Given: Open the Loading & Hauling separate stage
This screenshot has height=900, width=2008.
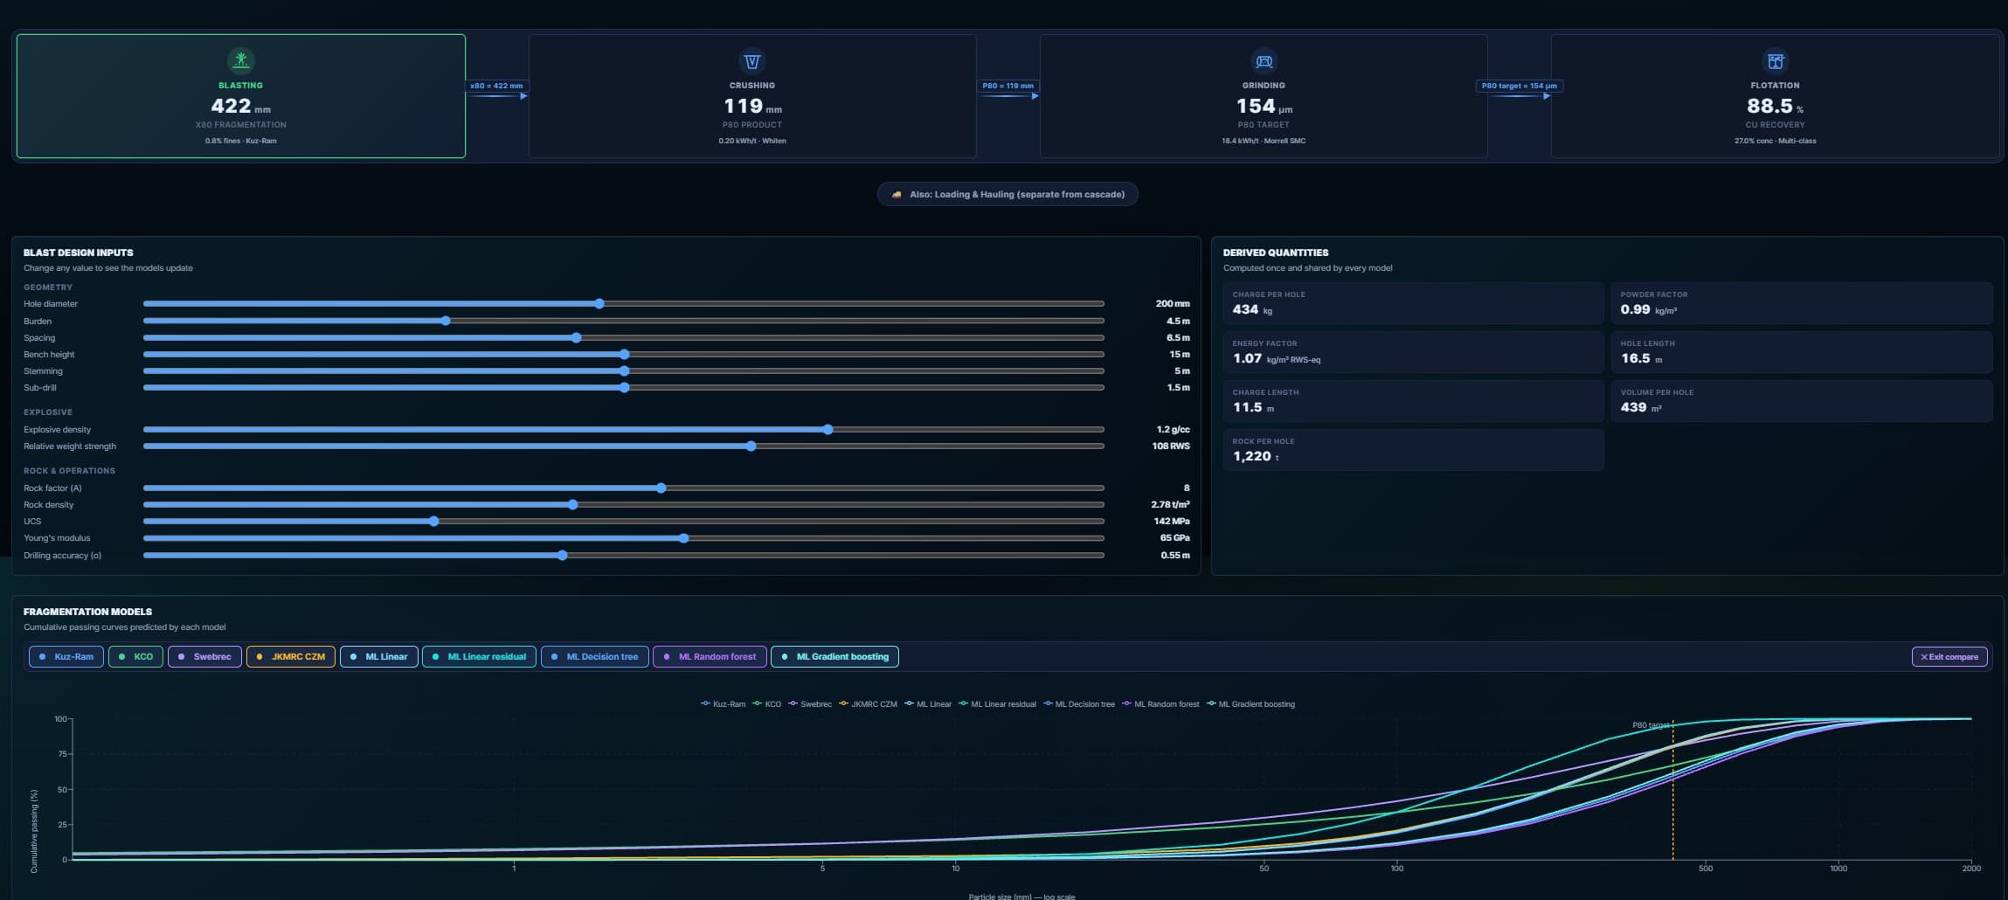Looking at the screenshot, I should [x=1007, y=194].
